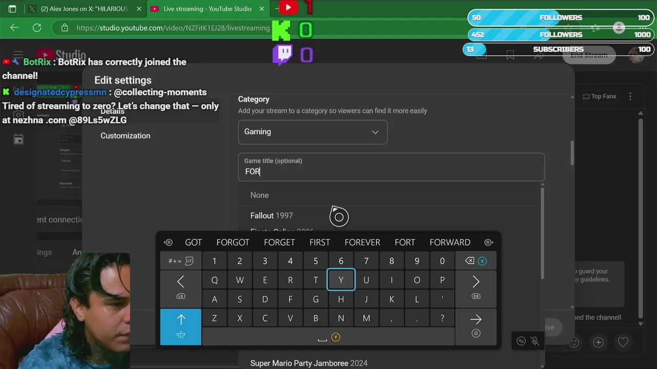This screenshot has height=369, width=657.
Task: Switch to Live streaming YouTube Studio tab
Action: tap(207, 9)
